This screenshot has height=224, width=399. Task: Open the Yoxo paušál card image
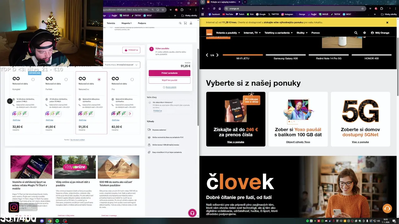click(x=298, y=111)
